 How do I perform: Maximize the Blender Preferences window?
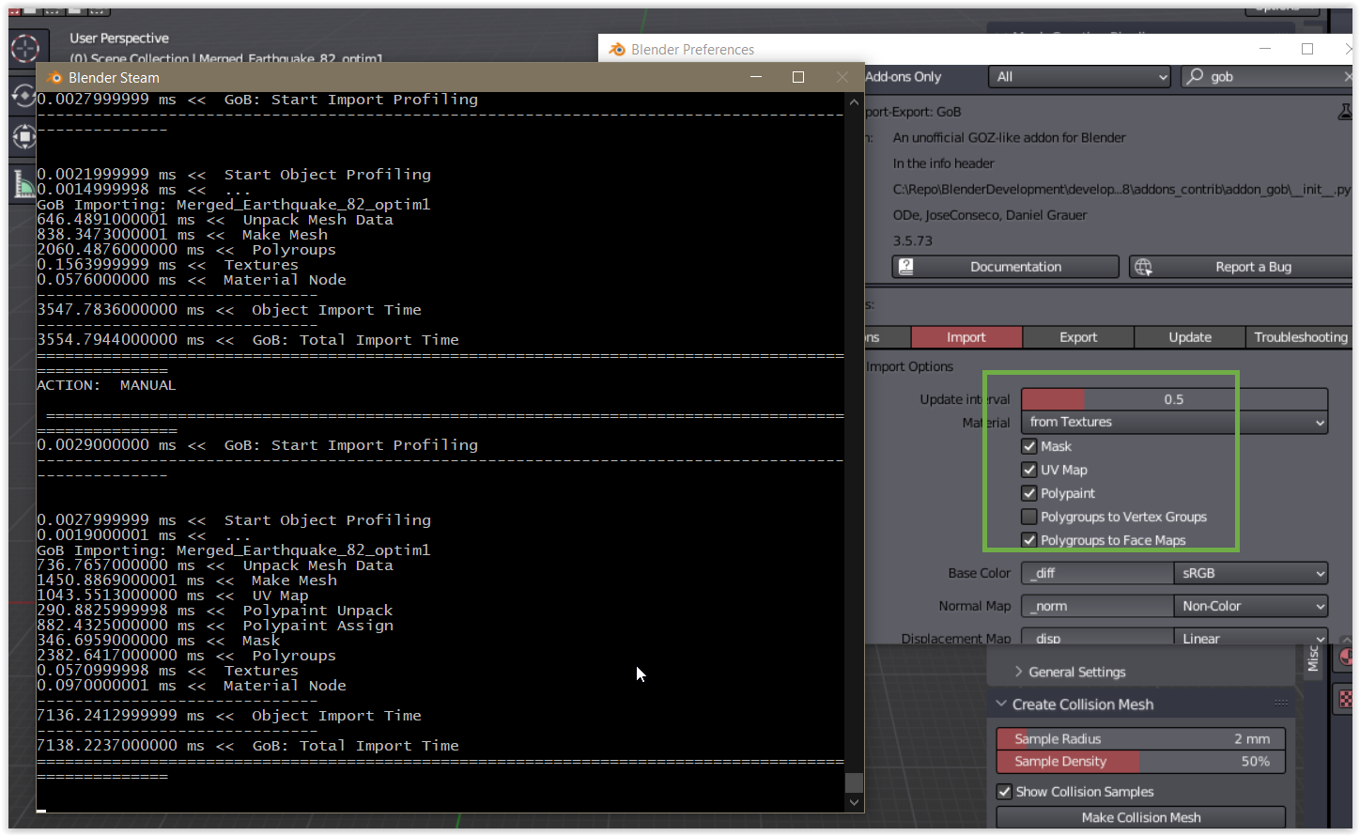pyautogui.click(x=1307, y=49)
